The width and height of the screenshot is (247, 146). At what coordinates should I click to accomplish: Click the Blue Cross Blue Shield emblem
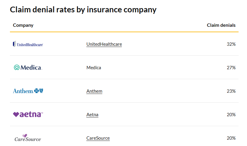[39, 91]
